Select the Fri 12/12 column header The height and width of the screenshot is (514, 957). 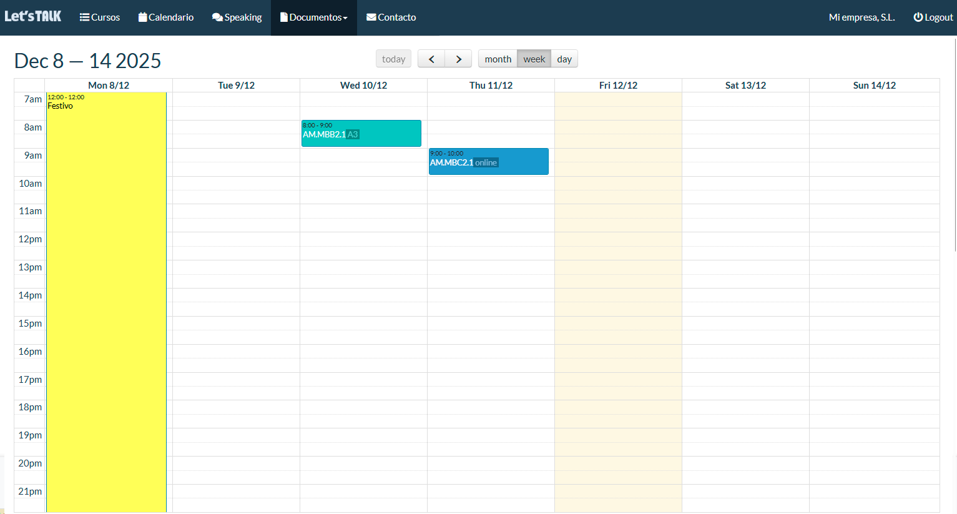(x=618, y=86)
